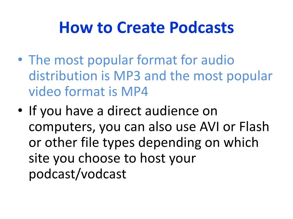Click the text "podcast/vodcast"
The image size is (293, 219).
[77, 174]
